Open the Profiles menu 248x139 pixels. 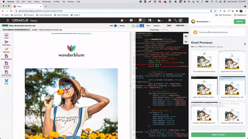tap(57, 2)
